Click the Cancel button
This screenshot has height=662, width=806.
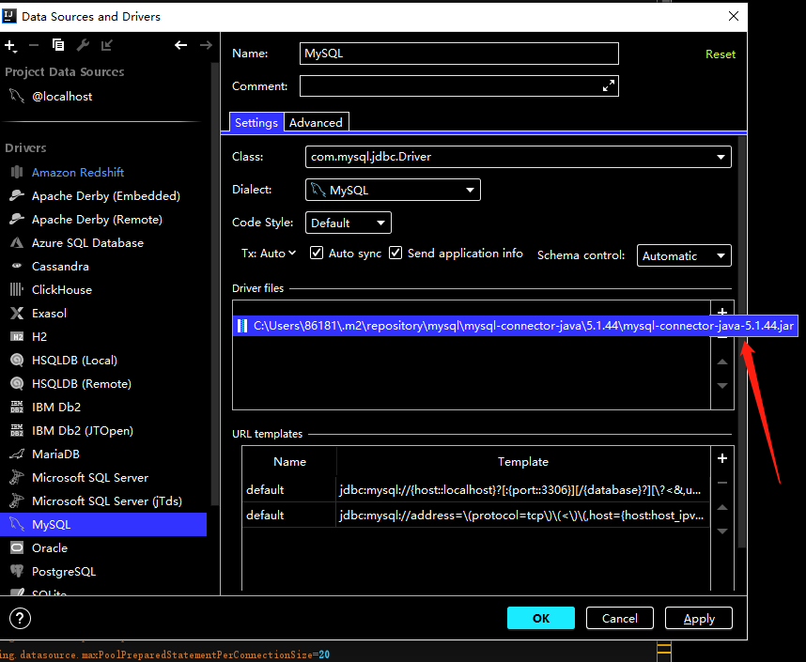pyautogui.click(x=619, y=618)
